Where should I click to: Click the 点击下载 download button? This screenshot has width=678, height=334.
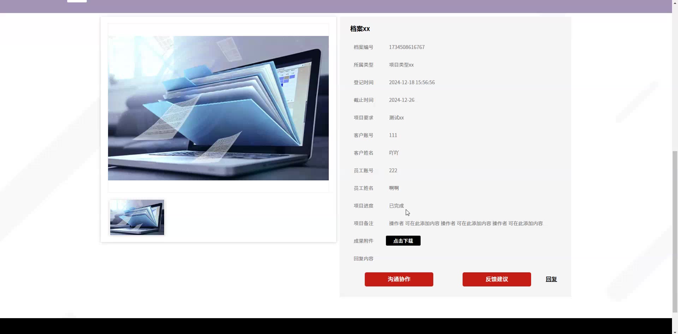click(x=403, y=241)
